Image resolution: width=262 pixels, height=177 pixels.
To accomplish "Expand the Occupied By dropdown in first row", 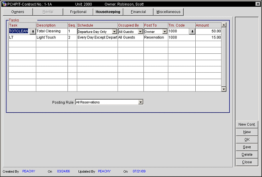I will pyautogui.click(x=140, y=31).
